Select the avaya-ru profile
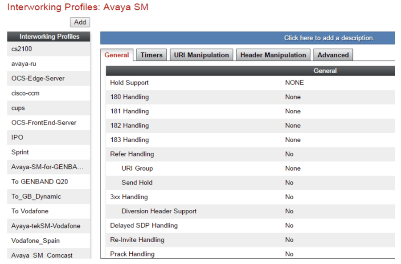401x264 pixels. pos(49,64)
